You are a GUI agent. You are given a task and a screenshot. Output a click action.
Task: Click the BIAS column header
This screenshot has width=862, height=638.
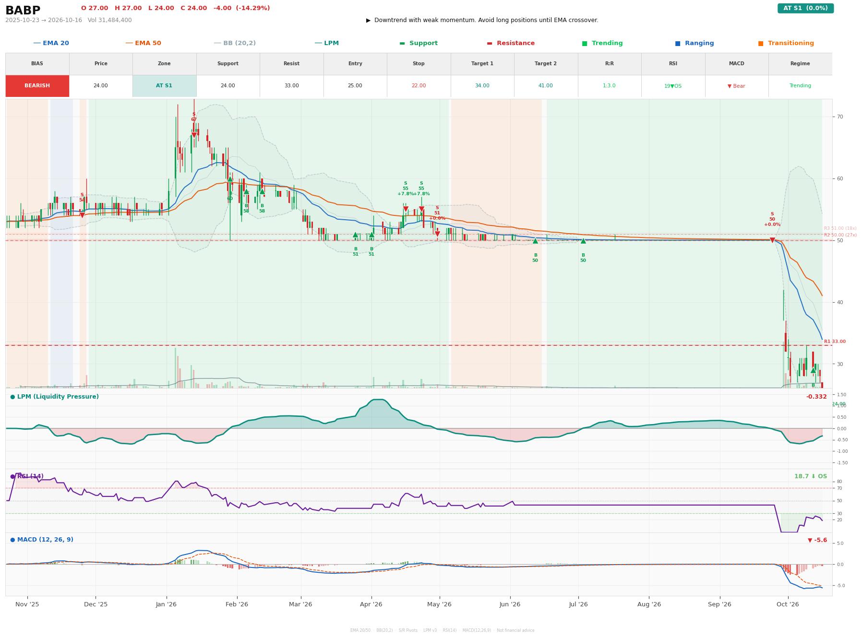(x=37, y=64)
